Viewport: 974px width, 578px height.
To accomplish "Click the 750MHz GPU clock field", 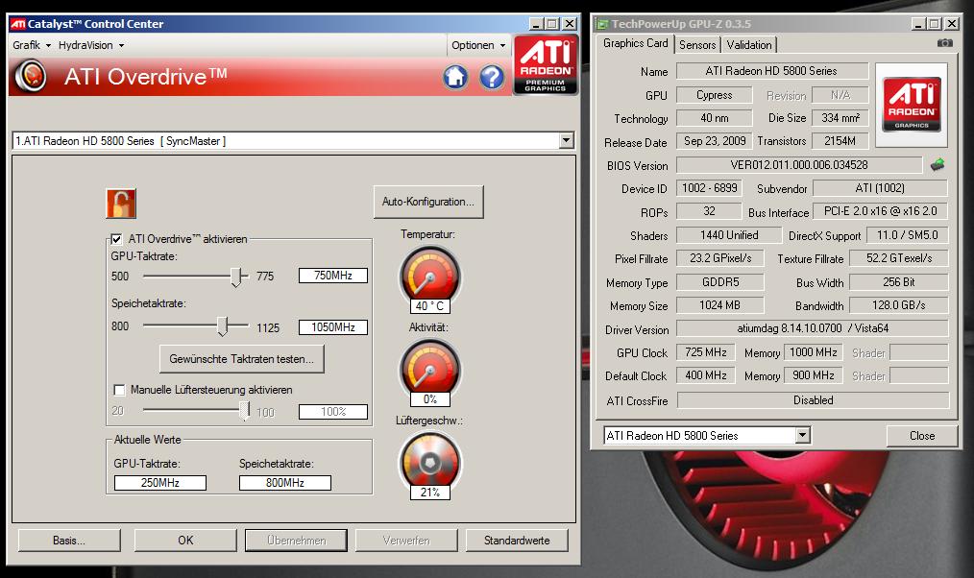I will click(333, 275).
